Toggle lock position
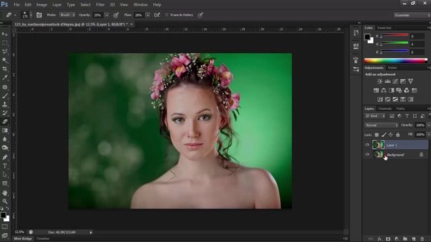 [391, 134]
